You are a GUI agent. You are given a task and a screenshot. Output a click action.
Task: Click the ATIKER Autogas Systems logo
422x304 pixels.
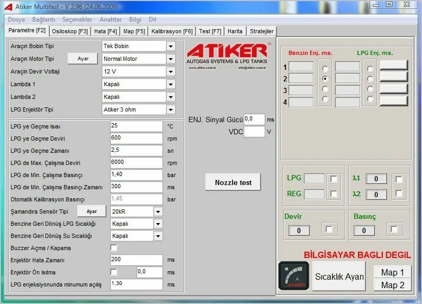click(229, 56)
